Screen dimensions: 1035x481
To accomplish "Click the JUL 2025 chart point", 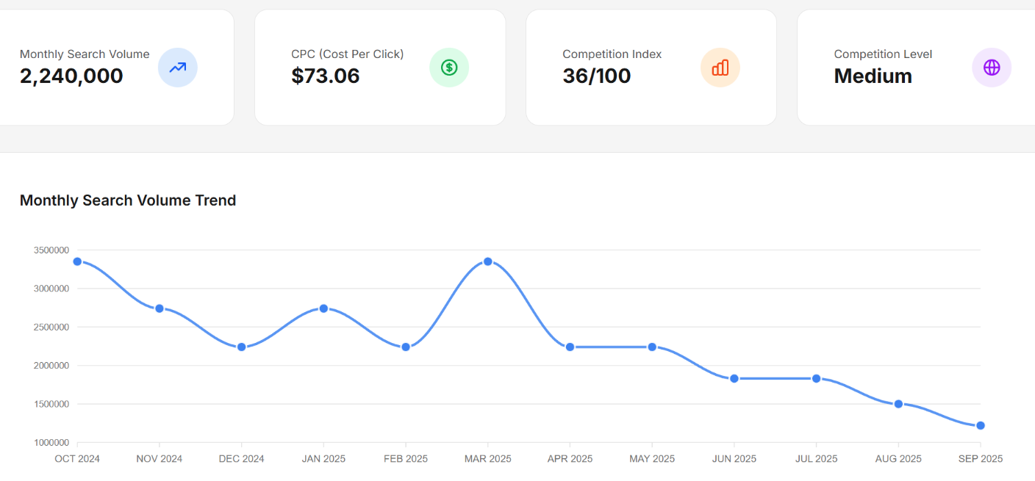I will [x=816, y=378].
